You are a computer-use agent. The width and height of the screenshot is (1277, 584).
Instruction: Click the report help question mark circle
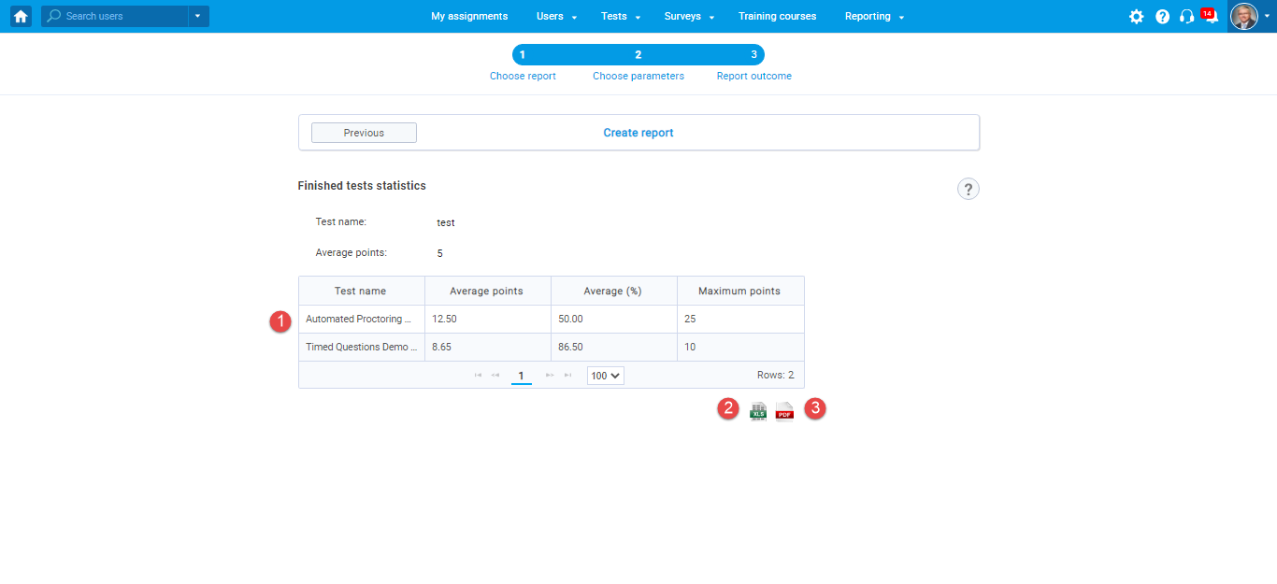coord(968,190)
